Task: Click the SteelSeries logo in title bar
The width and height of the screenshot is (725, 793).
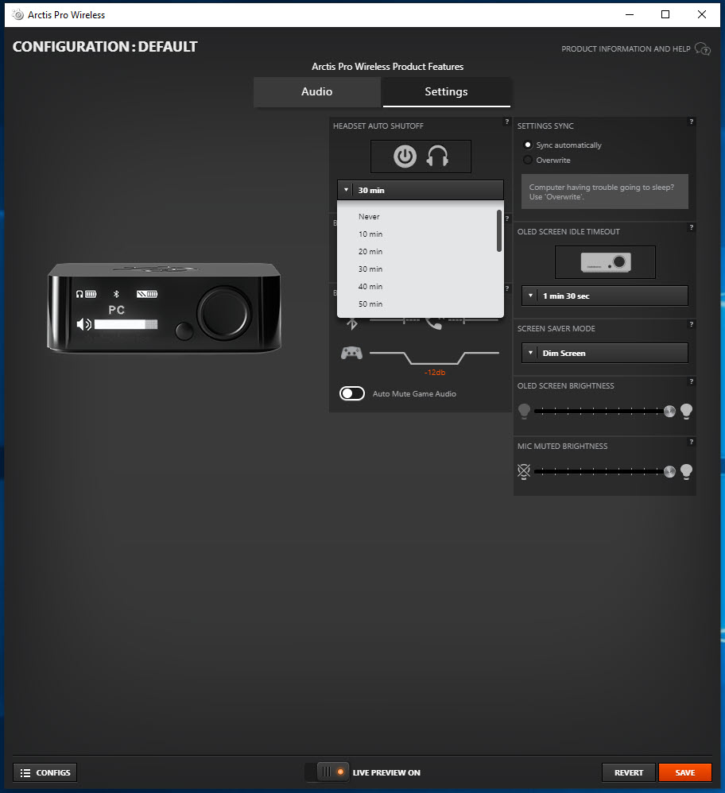Action: click(17, 14)
